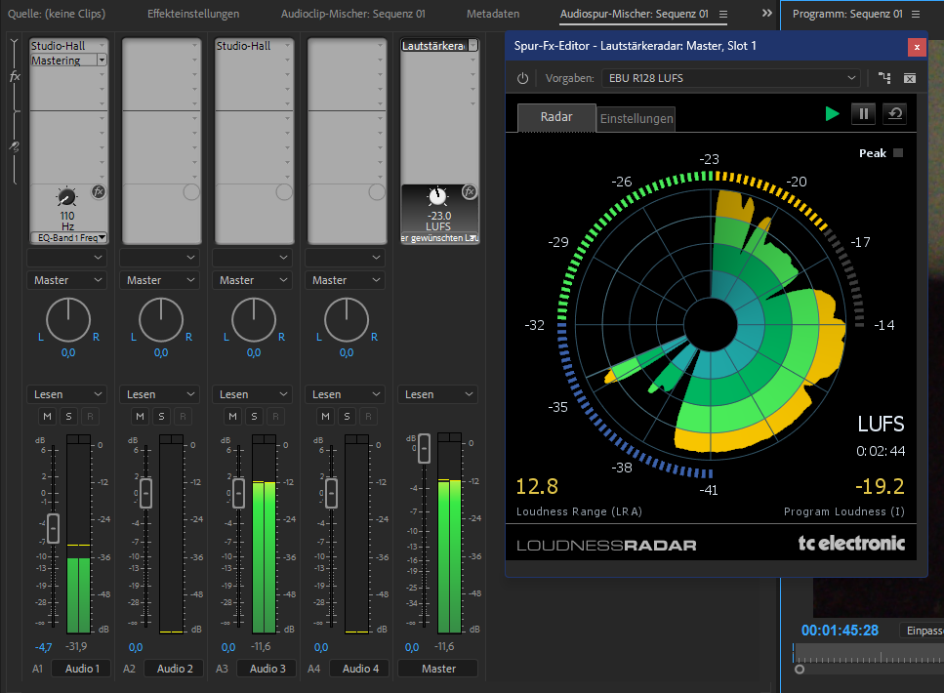Open the Audioclip-Mischer: Sequenz 01 tab
This screenshot has width=944, height=693.
(x=352, y=15)
